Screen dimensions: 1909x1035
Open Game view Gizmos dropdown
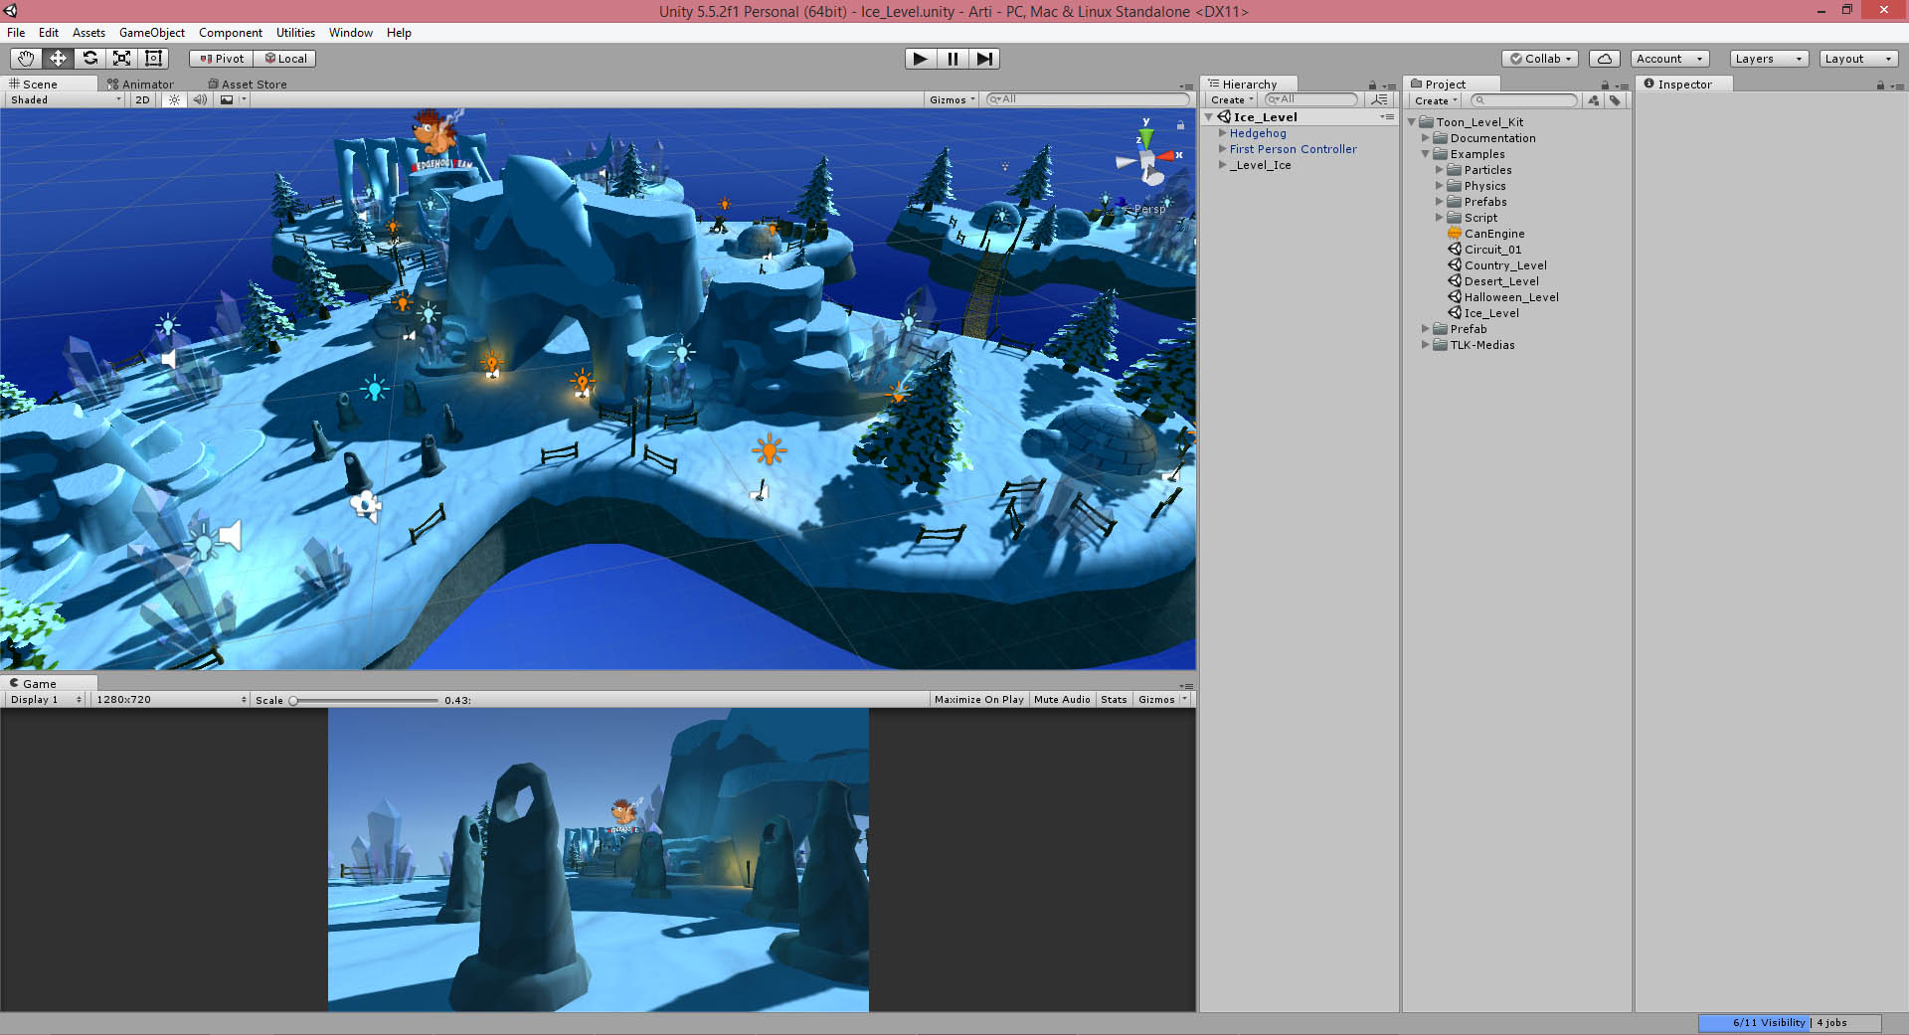(1162, 700)
